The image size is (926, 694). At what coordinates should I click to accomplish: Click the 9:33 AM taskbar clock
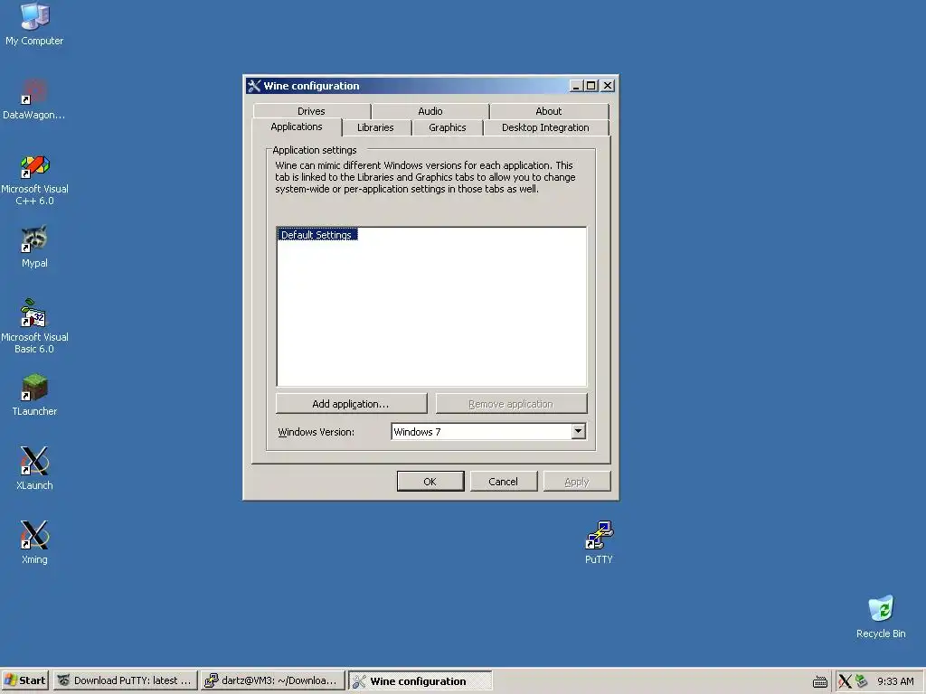[895, 681]
